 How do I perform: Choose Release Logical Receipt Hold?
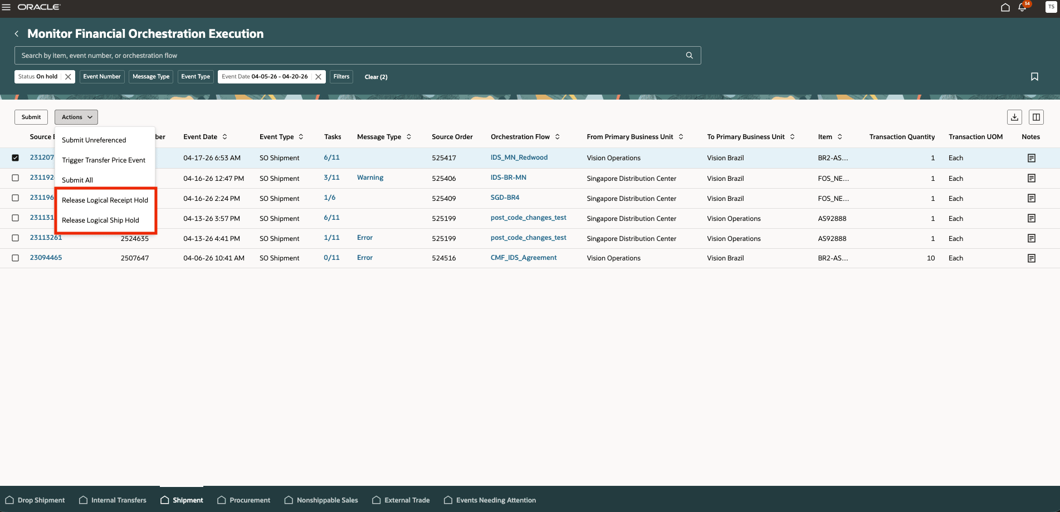(105, 200)
